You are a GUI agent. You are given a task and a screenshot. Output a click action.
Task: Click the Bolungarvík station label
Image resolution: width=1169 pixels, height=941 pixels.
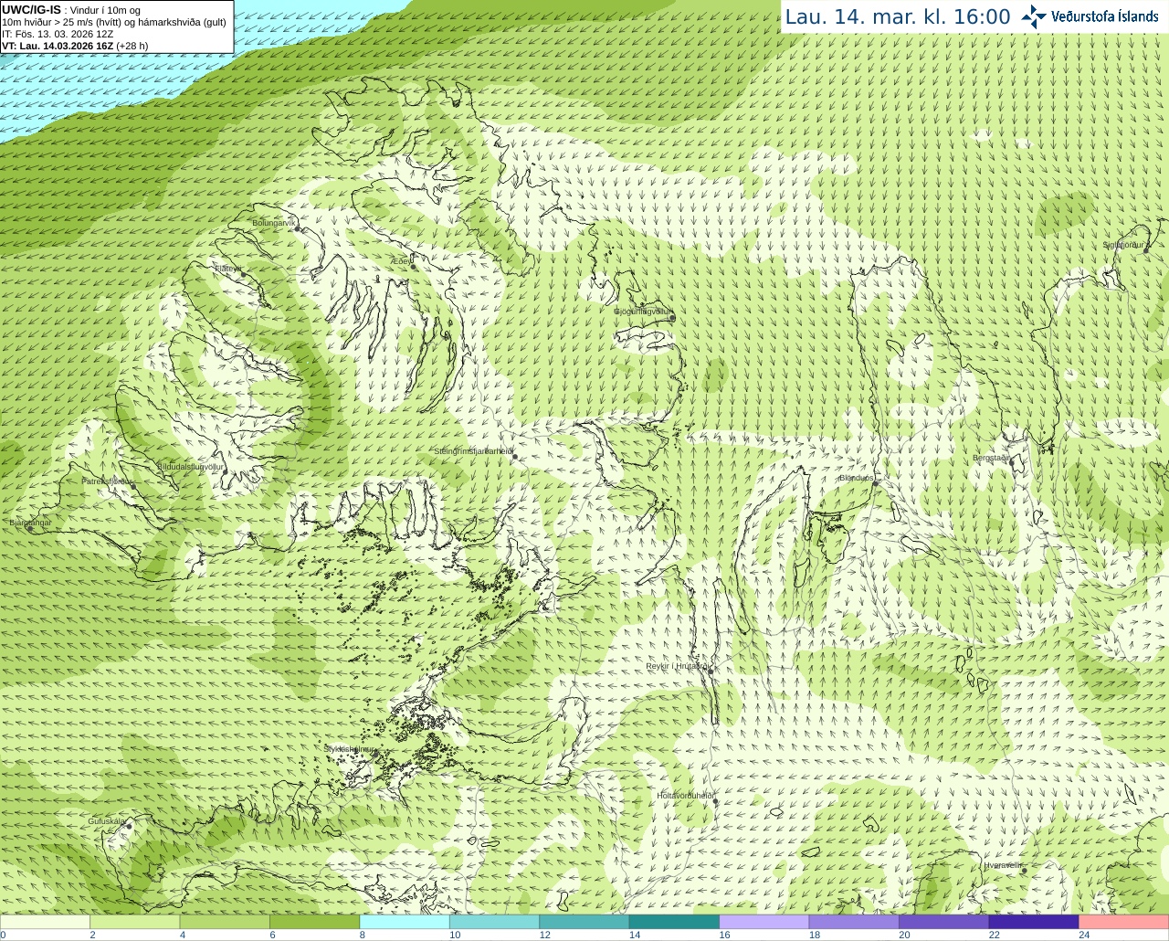point(274,223)
